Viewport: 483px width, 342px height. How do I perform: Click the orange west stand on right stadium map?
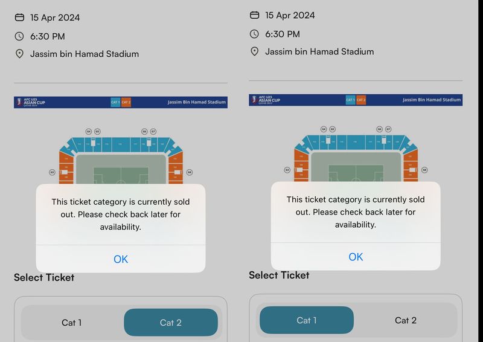(x=301, y=165)
